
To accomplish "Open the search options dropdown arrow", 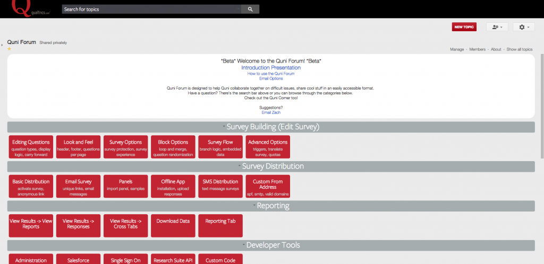I will [239, 10].
